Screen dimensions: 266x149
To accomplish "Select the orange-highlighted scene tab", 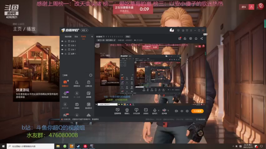I will pyautogui.click(x=83, y=37).
